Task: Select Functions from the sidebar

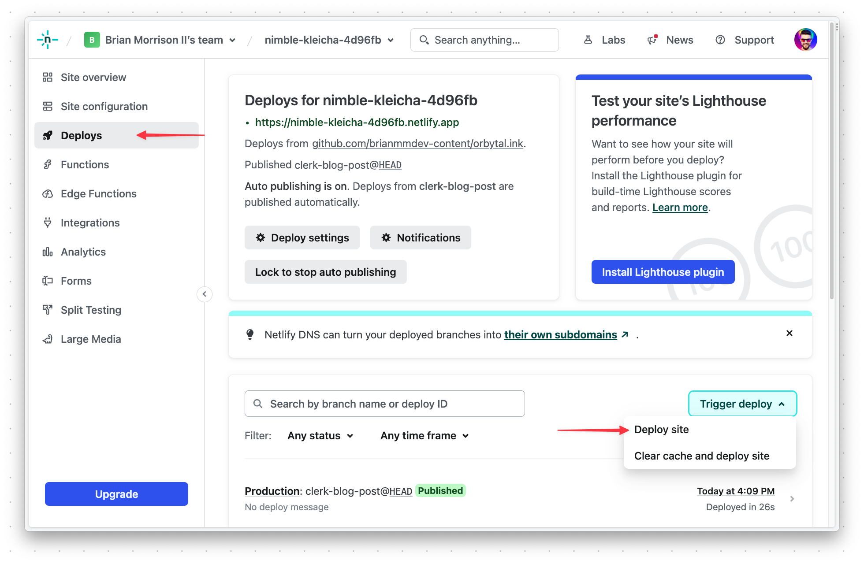Action: tap(84, 164)
